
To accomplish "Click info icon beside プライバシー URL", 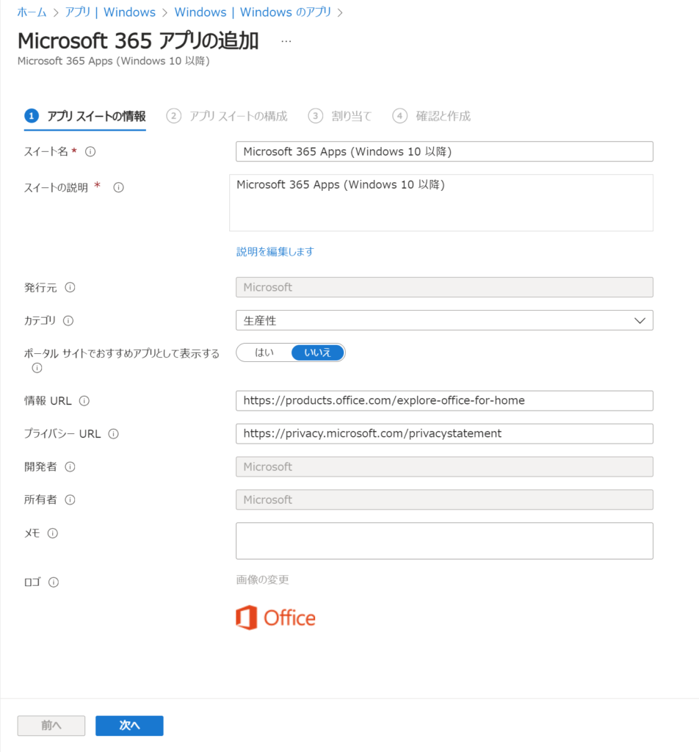I will (x=113, y=434).
